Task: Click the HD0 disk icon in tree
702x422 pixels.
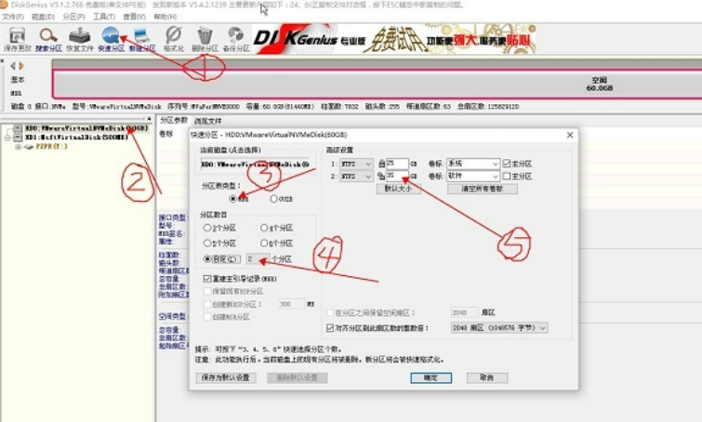Action: click(x=18, y=128)
